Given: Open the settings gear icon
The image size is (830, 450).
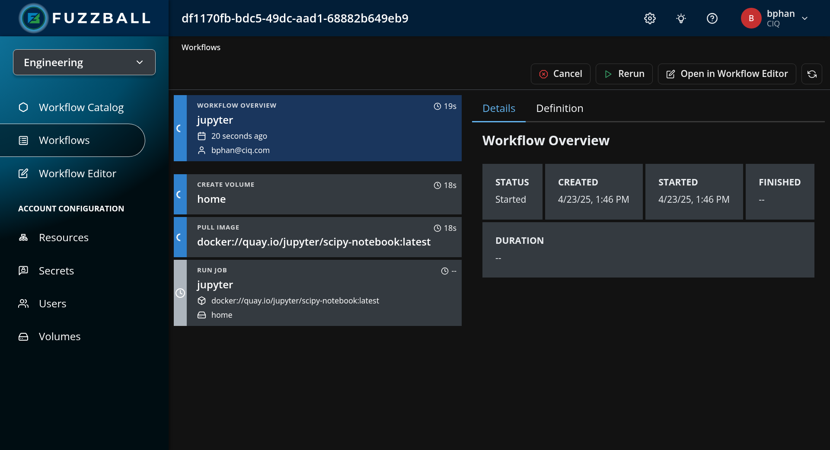Looking at the screenshot, I should click(x=650, y=18).
